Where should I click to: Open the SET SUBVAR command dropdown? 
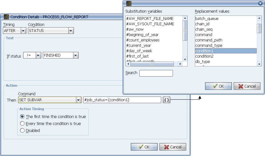coord(79,100)
